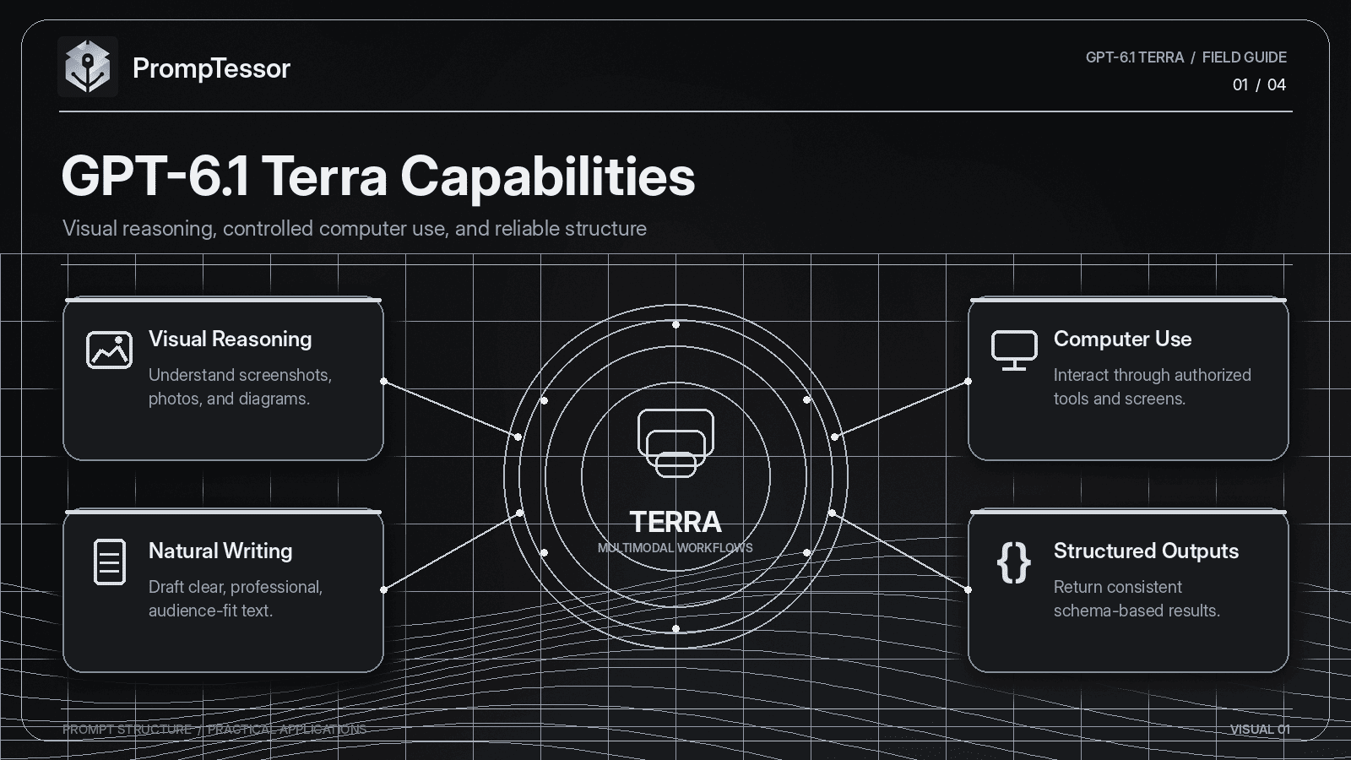Image resolution: width=1351 pixels, height=760 pixels.
Task: Click 'Interact through authorized tools and screens.' text
Action: point(1152,387)
